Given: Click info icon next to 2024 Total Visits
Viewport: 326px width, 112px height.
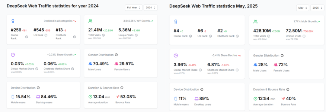Looking at the screenshot, I should tap(103, 35).
